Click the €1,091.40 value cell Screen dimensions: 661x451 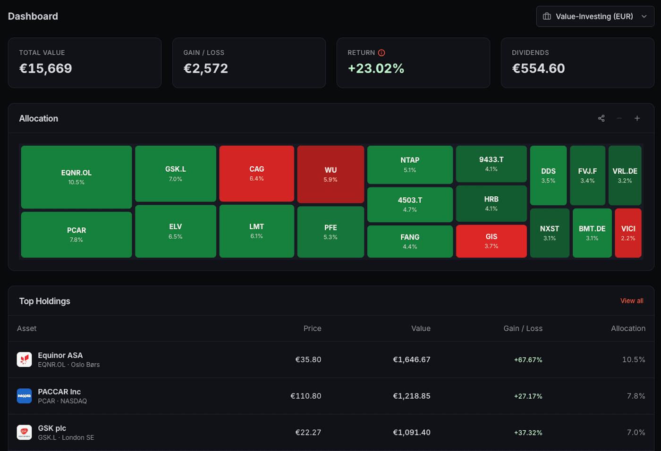point(412,432)
